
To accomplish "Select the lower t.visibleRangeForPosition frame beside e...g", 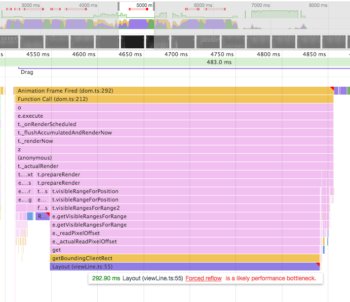I will pyautogui.click(x=185, y=200).
